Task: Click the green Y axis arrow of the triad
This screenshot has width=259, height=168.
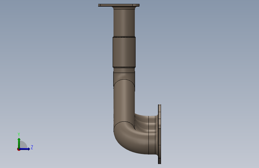Action: point(19,143)
